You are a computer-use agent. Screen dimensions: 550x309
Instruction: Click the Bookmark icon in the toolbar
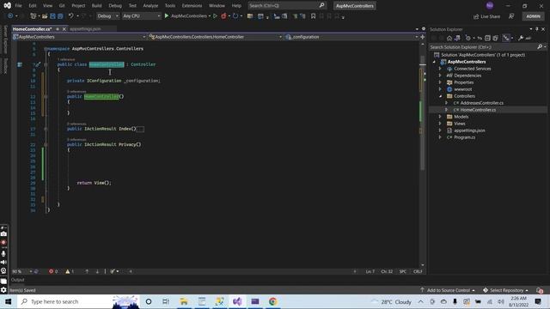pyautogui.click(x=313, y=16)
